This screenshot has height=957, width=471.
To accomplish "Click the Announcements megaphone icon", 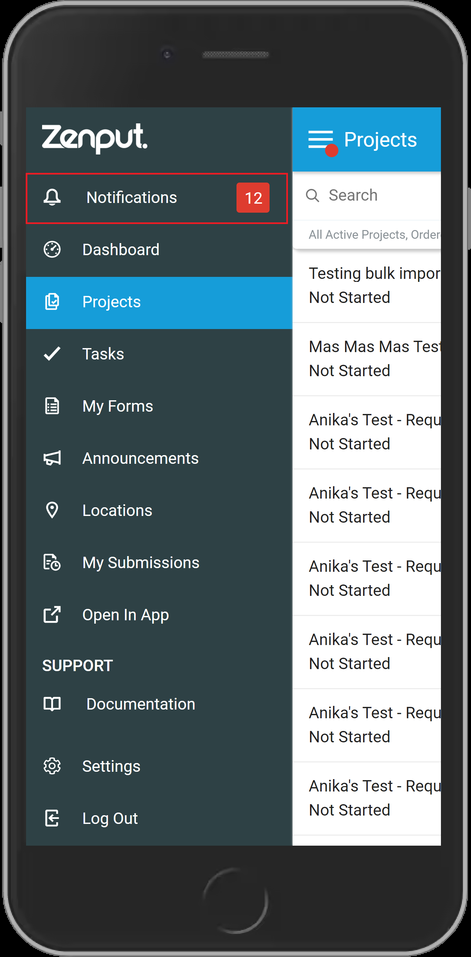I will click(x=52, y=458).
